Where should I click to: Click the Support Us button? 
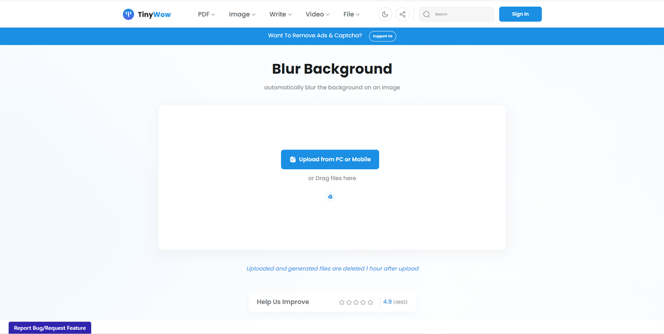(383, 36)
